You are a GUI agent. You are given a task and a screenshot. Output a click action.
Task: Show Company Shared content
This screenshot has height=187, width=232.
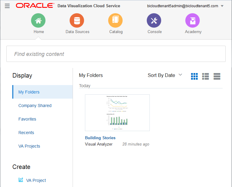pyautogui.click(x=35, y=106)
